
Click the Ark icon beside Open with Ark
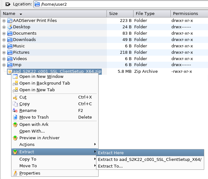(x=15, y=125)
